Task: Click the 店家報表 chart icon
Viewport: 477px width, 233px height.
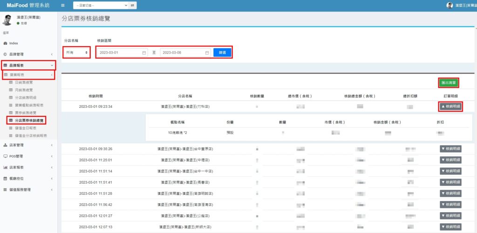Action: click(5, 167)
